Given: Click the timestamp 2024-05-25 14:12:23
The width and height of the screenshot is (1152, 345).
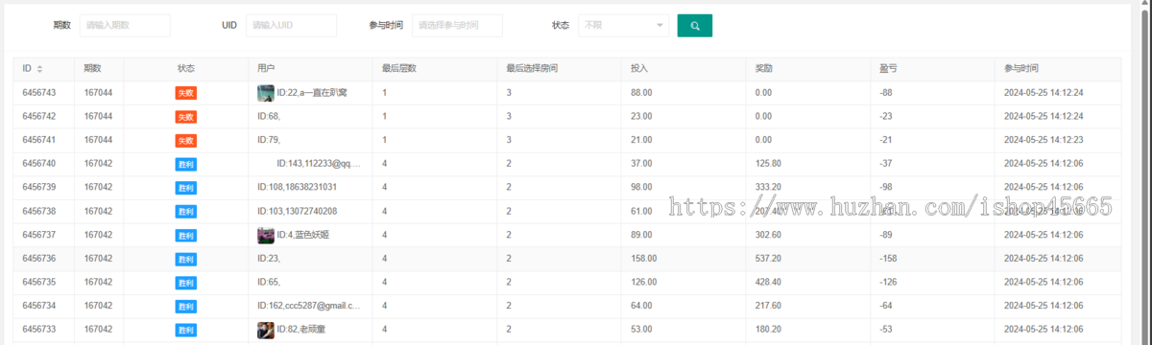Looking at the screenshot, I should 1044,140.
